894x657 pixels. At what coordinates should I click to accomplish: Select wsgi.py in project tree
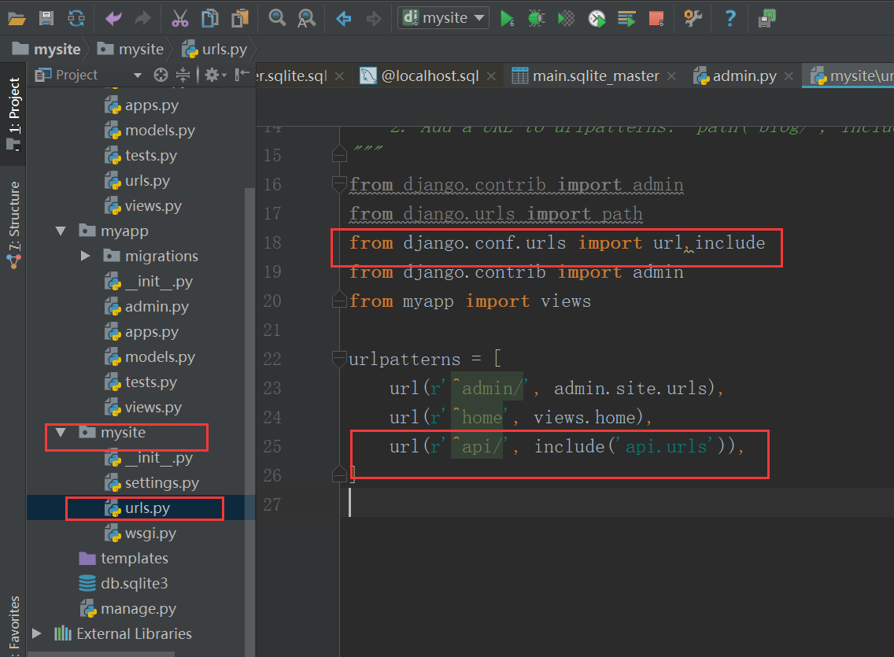140,533
